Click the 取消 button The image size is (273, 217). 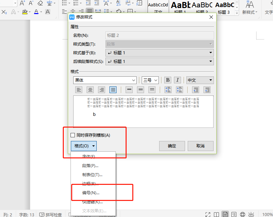200,146
